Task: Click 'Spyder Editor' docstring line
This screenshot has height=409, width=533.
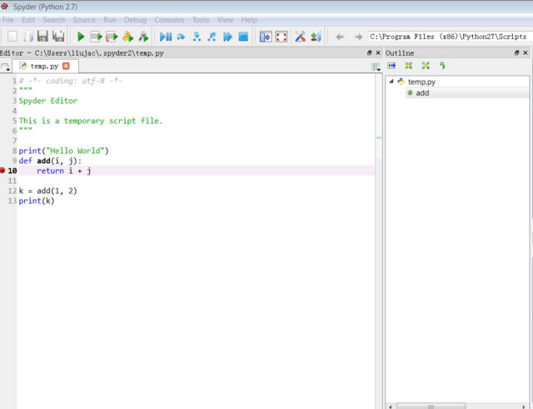Action: pyautogui.click(x=48, y=101)
